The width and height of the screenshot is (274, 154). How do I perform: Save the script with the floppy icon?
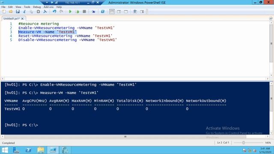[18, 12]
